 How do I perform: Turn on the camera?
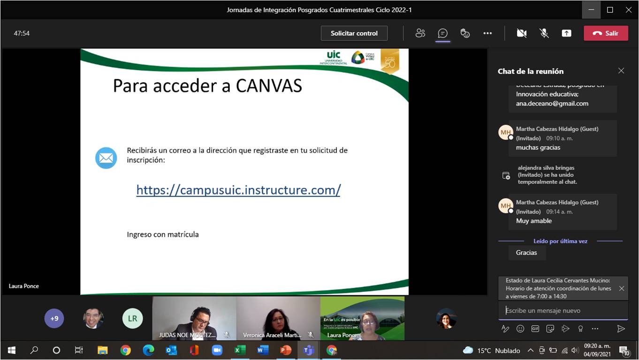pos(521,33)
